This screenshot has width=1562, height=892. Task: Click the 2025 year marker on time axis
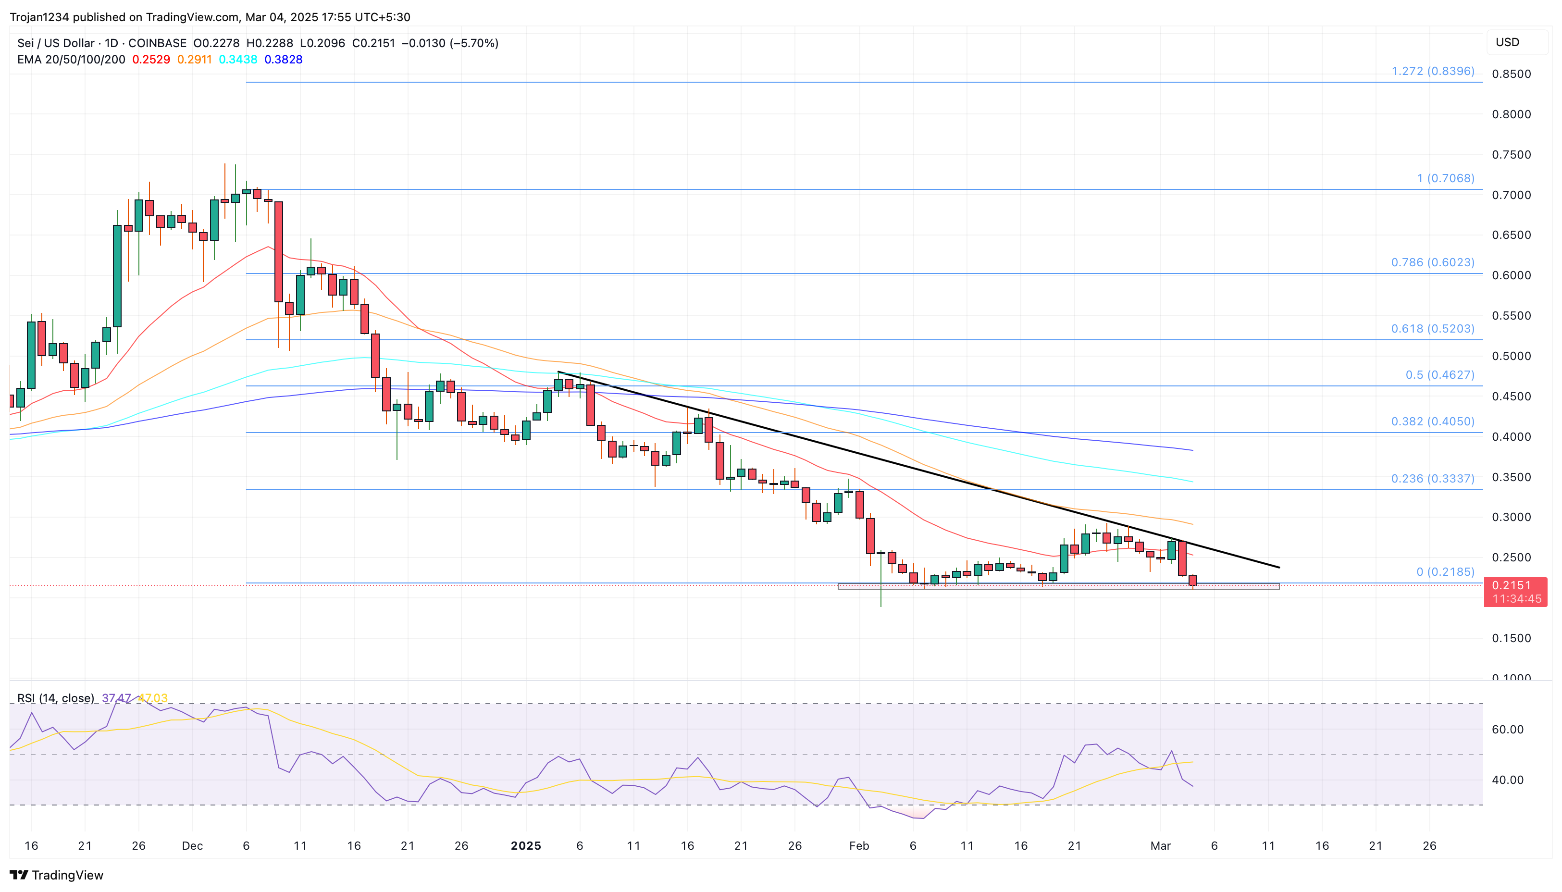(526, 845)
